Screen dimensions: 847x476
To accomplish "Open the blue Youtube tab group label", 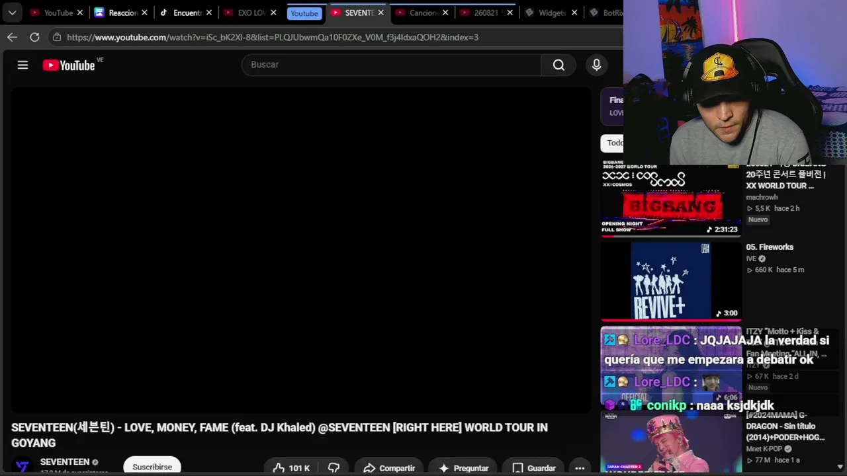I will (x=304, y=13).
